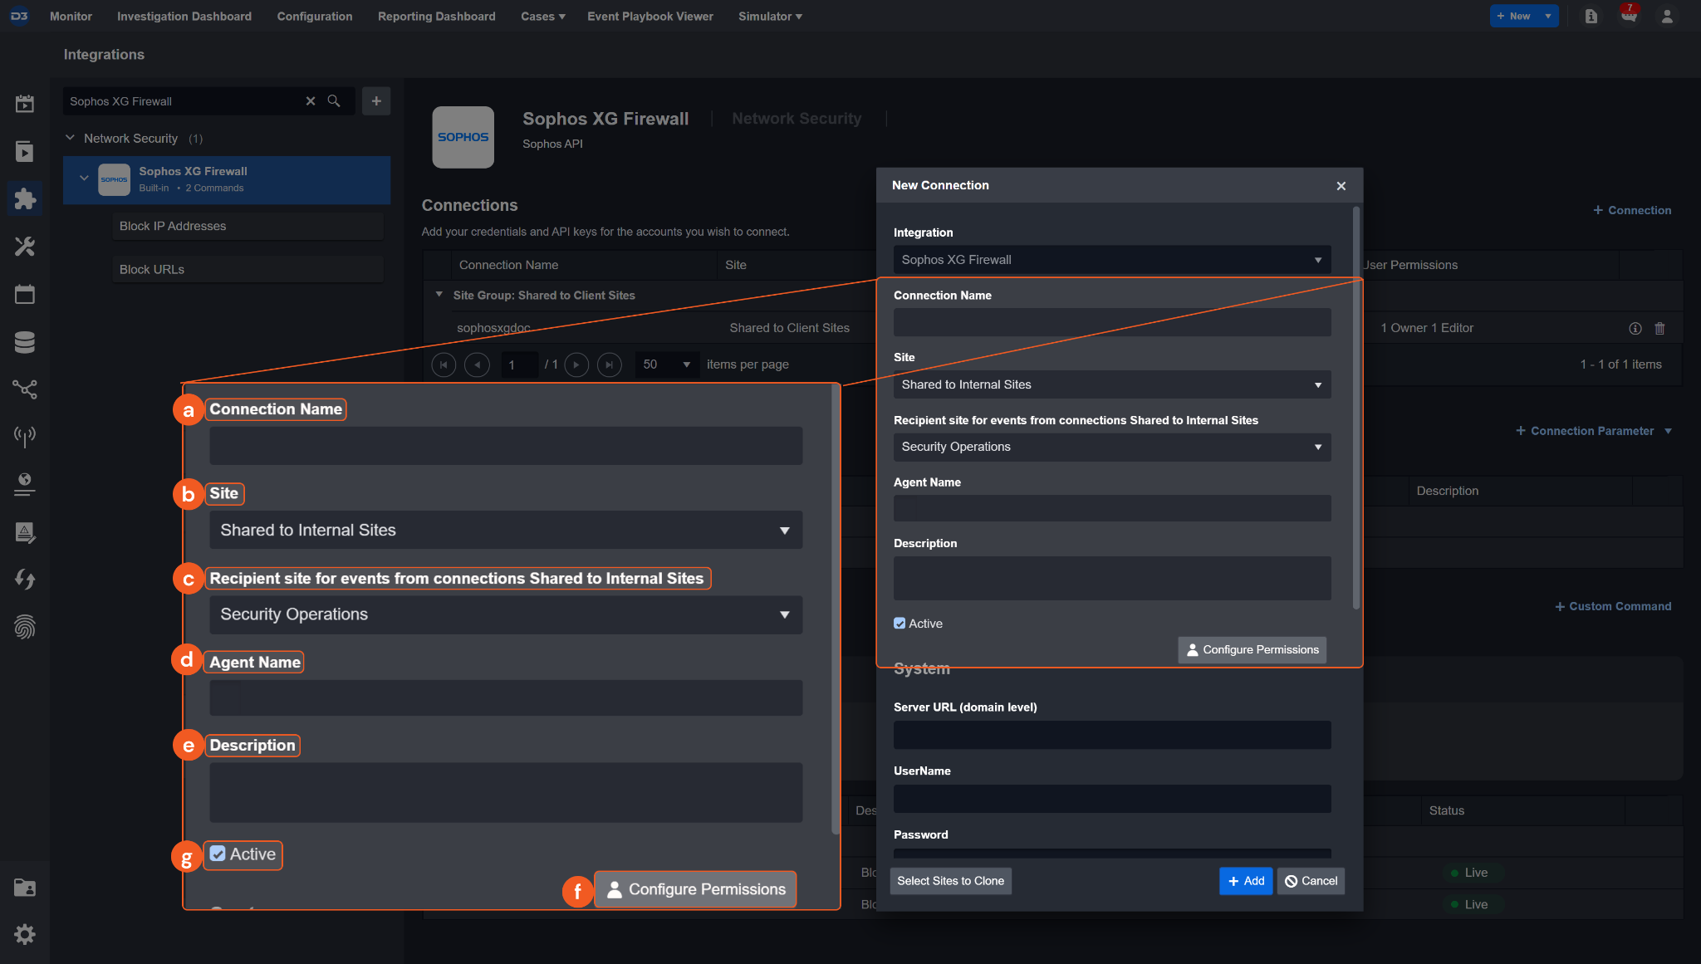Open the Site dropdown in the New Connection dialog

click(x=1112, y=384)
